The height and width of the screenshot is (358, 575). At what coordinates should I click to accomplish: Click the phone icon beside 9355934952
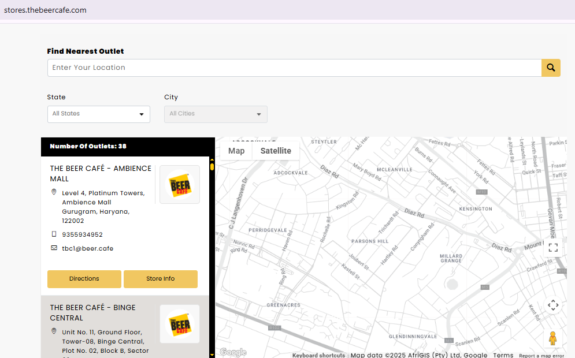(54, 234)
